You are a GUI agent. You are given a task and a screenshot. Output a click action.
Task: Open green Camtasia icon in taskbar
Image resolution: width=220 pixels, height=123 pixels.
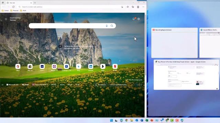172,120
